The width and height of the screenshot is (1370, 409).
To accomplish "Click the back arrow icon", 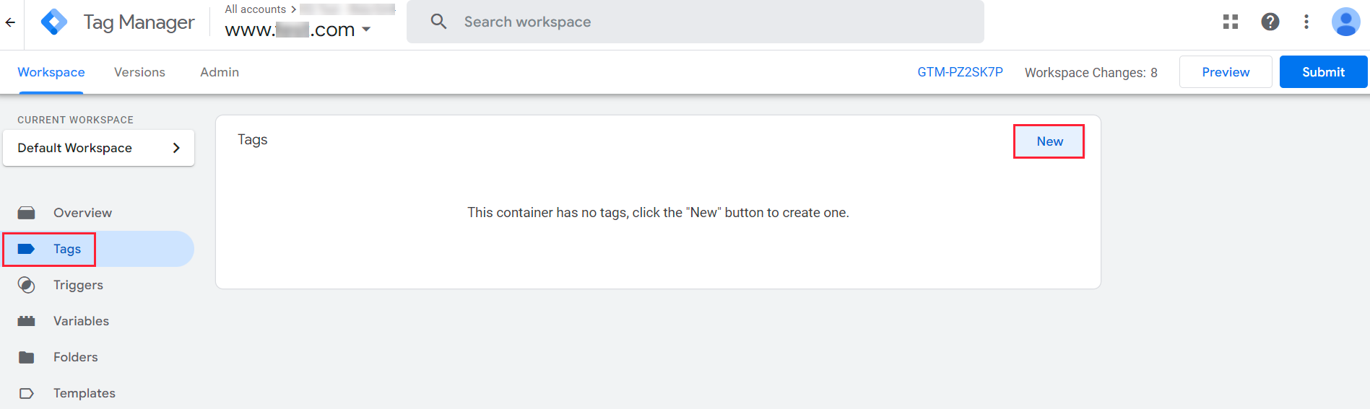I will coord(10,22).
